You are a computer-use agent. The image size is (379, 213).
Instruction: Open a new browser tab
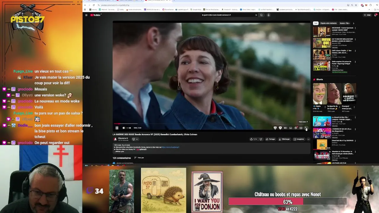tap(174, 1)
